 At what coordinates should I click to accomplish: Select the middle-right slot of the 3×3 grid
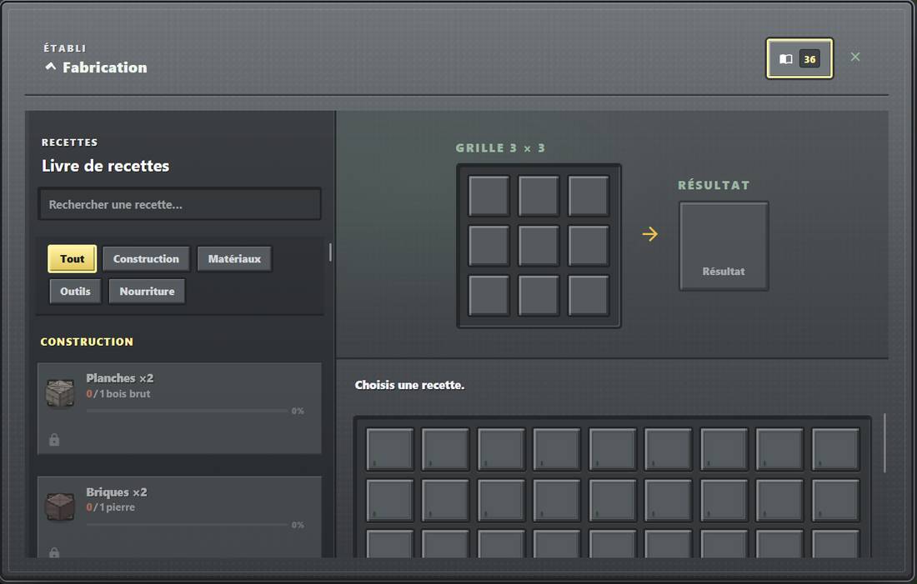[x=589, y=246]
